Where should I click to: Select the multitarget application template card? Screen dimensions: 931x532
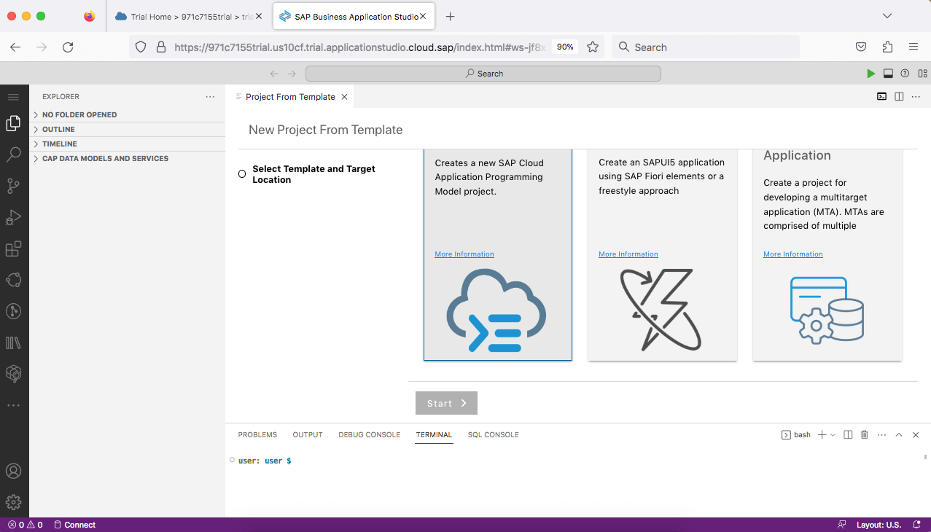[x=827, y=254]
